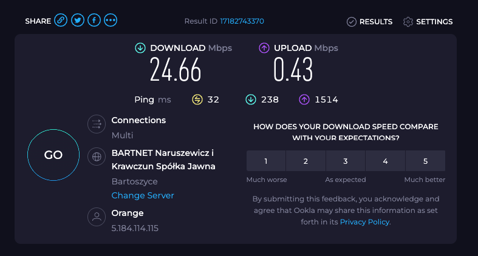
Task: Click the IP address 5.184.114.115
Action: coord(135,228)
